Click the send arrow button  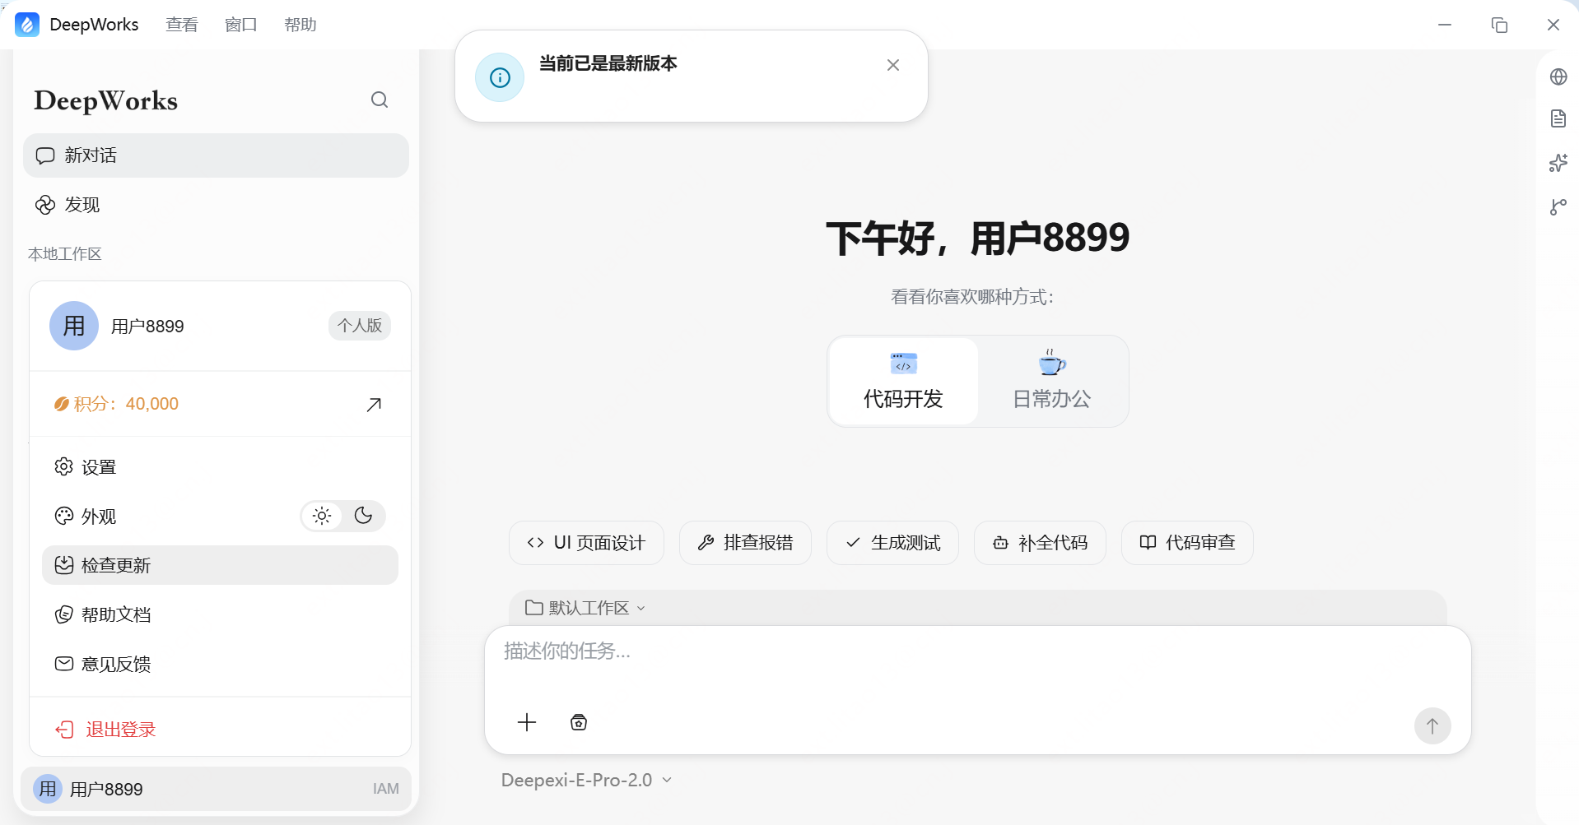coord(1432,726)
